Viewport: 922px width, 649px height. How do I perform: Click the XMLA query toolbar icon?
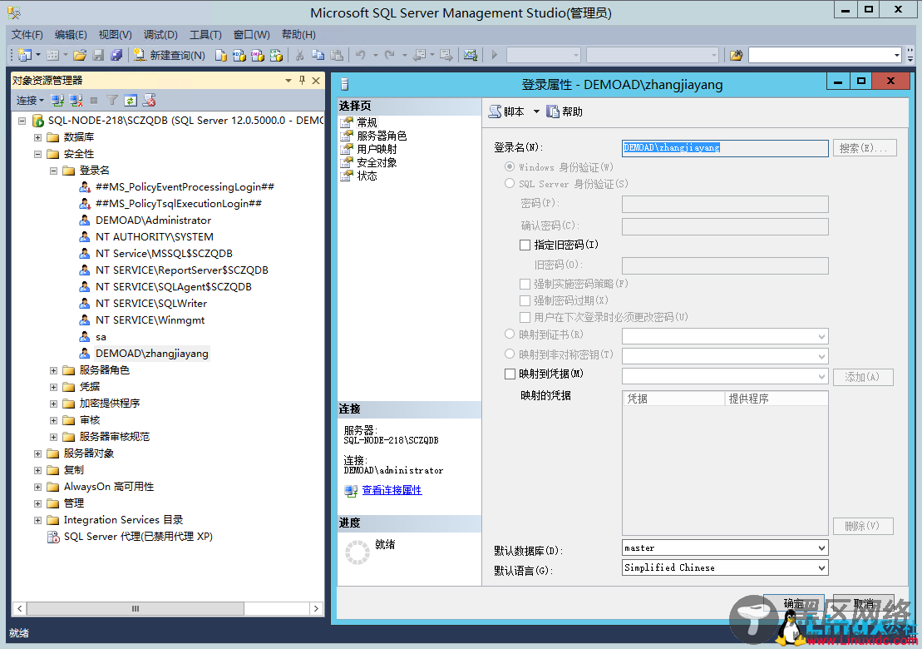276,55
